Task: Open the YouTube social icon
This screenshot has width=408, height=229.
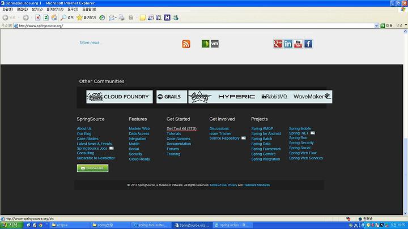Action: 298,44
